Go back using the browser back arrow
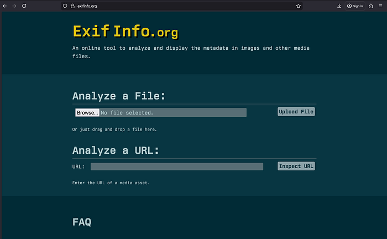 click(4, 6)
